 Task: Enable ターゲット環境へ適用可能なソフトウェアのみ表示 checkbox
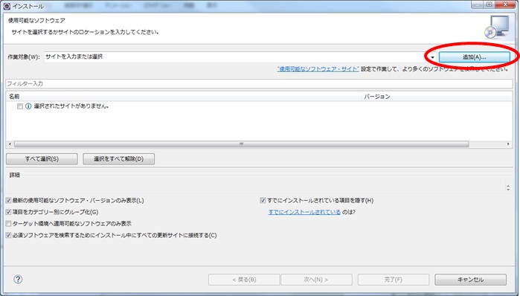click(x=9, y=224)
